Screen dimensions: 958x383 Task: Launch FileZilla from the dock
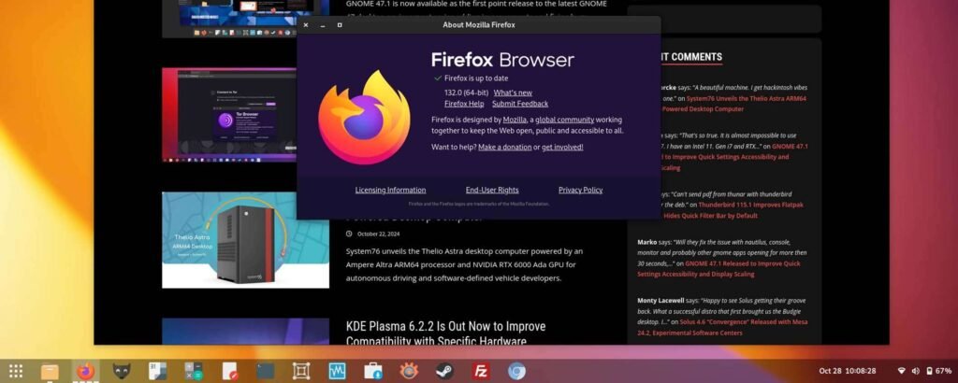tap(481, 371)
